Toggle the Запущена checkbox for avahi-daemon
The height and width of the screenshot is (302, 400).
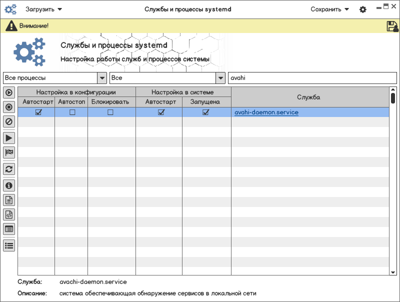pos(205,112)
